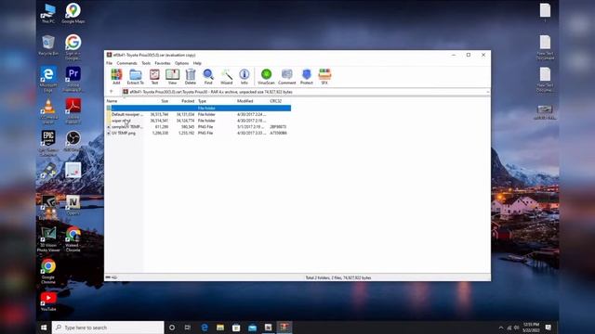Image resolution: width=595 pixels, height=334 pixels.
Task: Click the status bar drive icon
Action: [108, 277]
